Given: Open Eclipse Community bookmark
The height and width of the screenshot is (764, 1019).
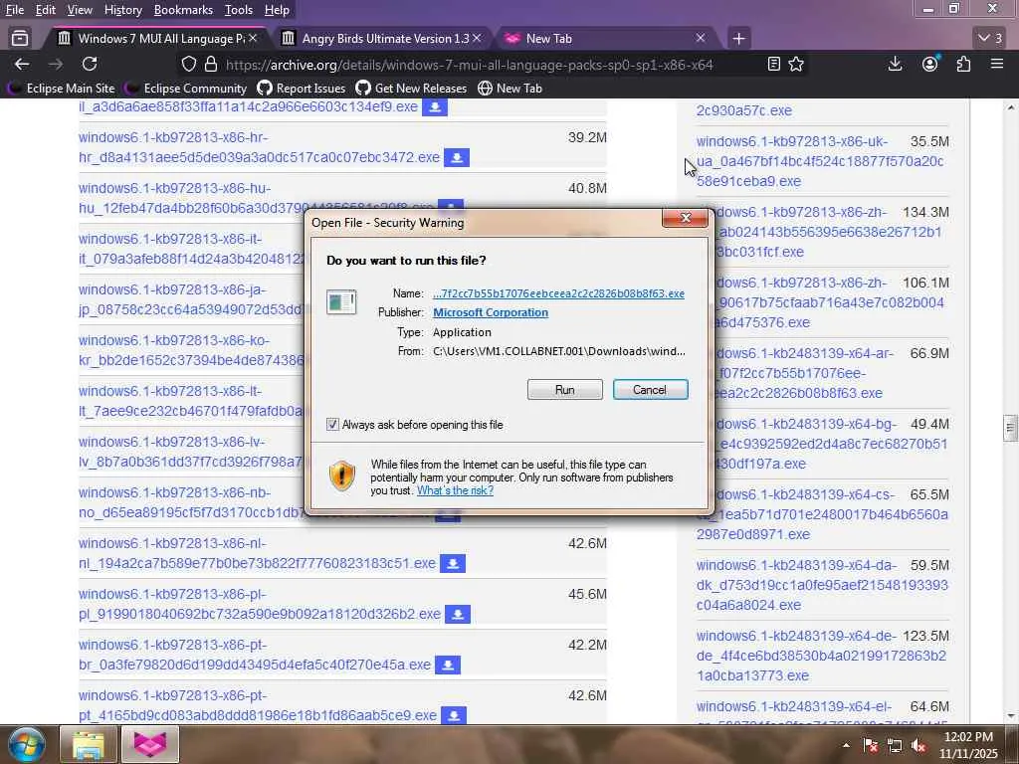Looking at the screenshot, I should click(x=187, y=89).
